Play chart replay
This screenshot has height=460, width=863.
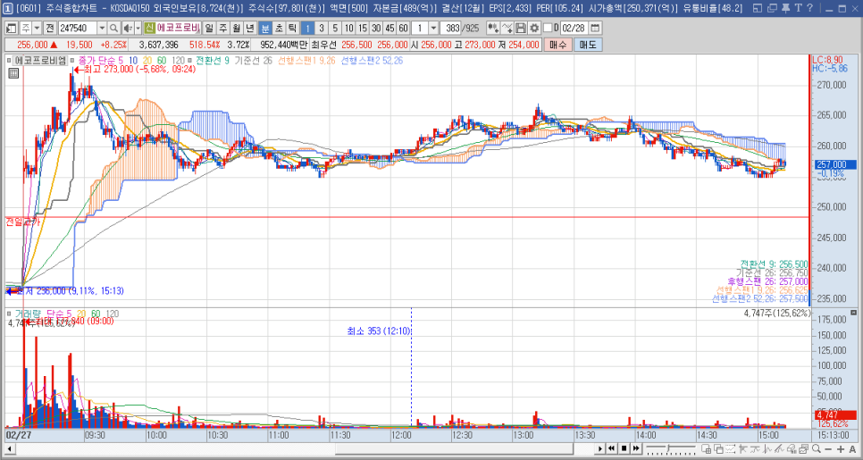[x=600, y=448]
